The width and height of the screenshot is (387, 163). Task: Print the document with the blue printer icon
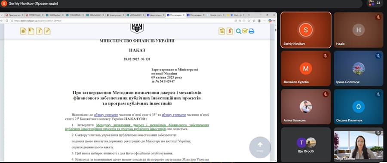pyautogui.click(x=252, y=31)
